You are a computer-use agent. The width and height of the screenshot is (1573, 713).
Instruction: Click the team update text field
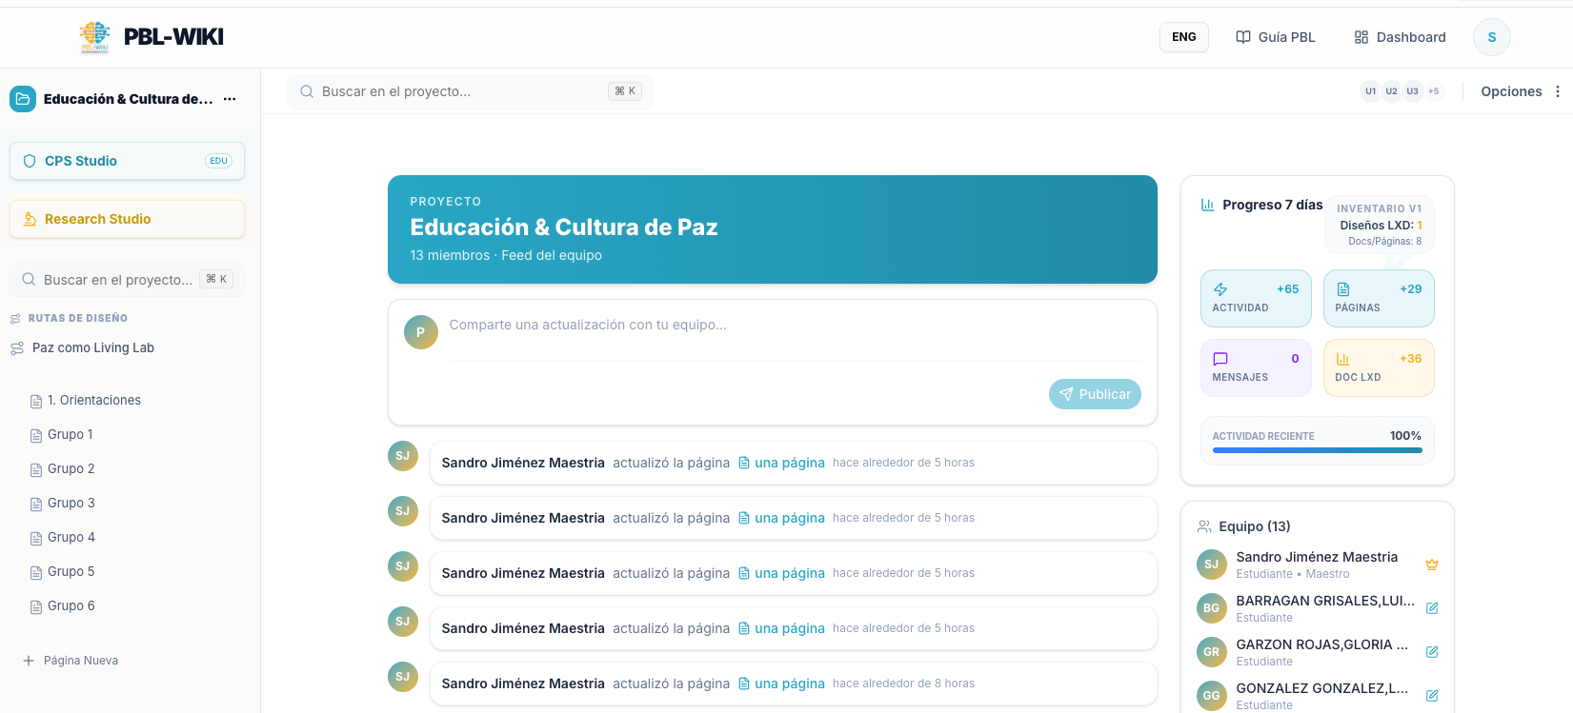click(794, 326)
